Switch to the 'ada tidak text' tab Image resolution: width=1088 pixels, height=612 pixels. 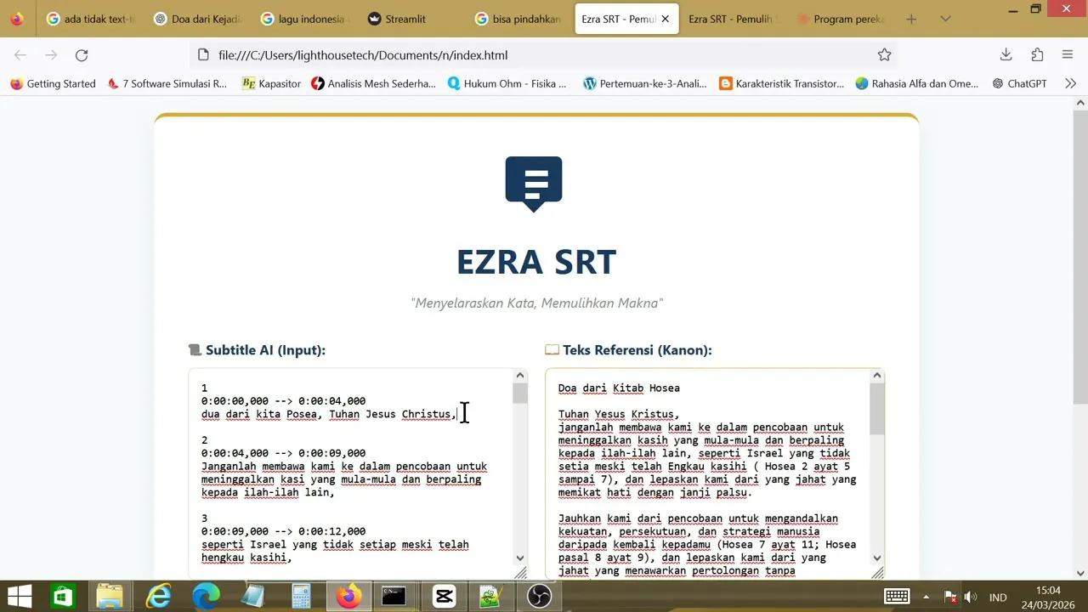coord(91,19)
